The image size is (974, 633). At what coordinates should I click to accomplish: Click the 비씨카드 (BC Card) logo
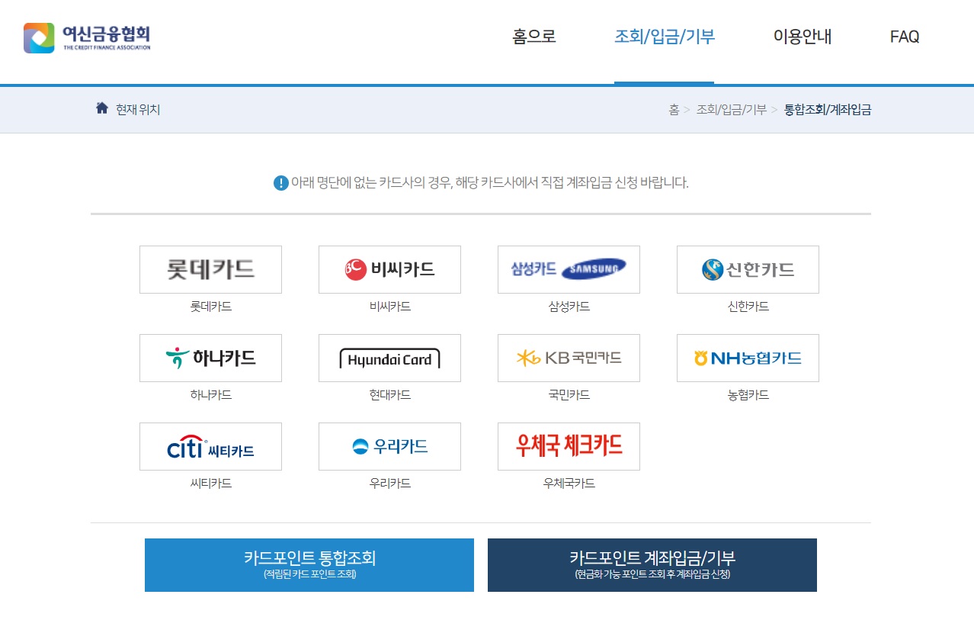[x=389, y=269]
